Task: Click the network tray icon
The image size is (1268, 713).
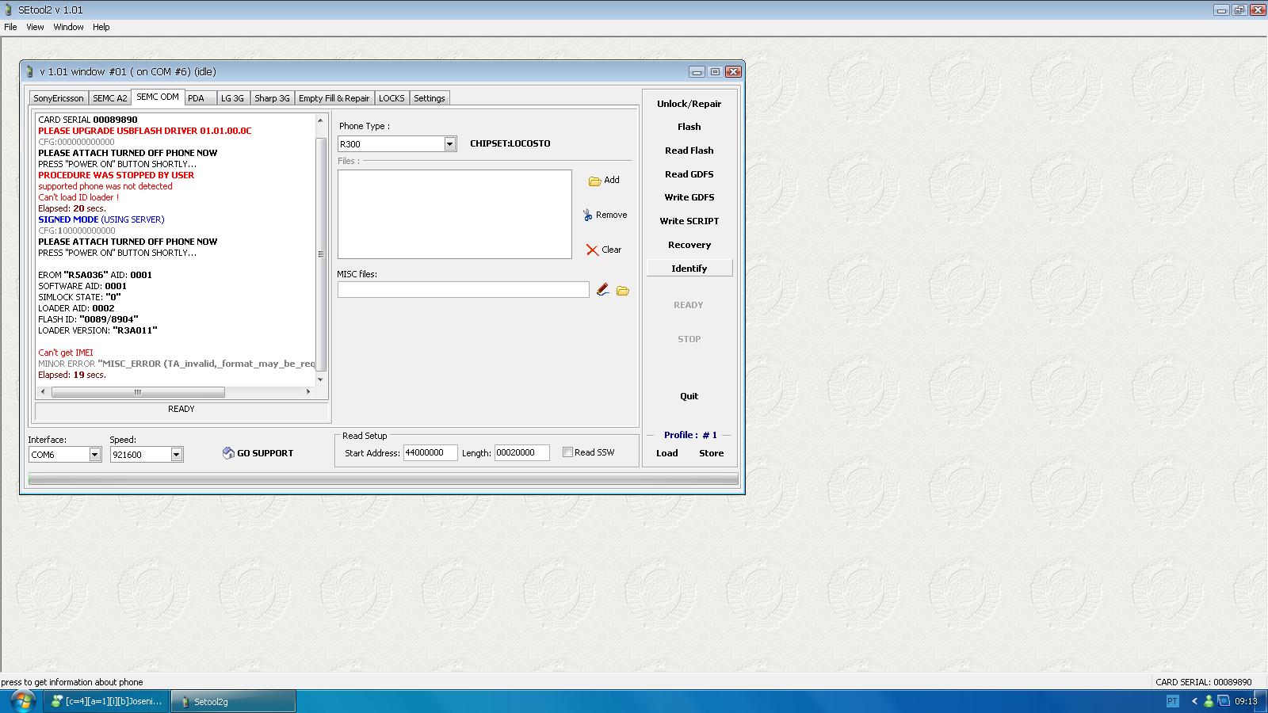Action: pos(1224,701)
